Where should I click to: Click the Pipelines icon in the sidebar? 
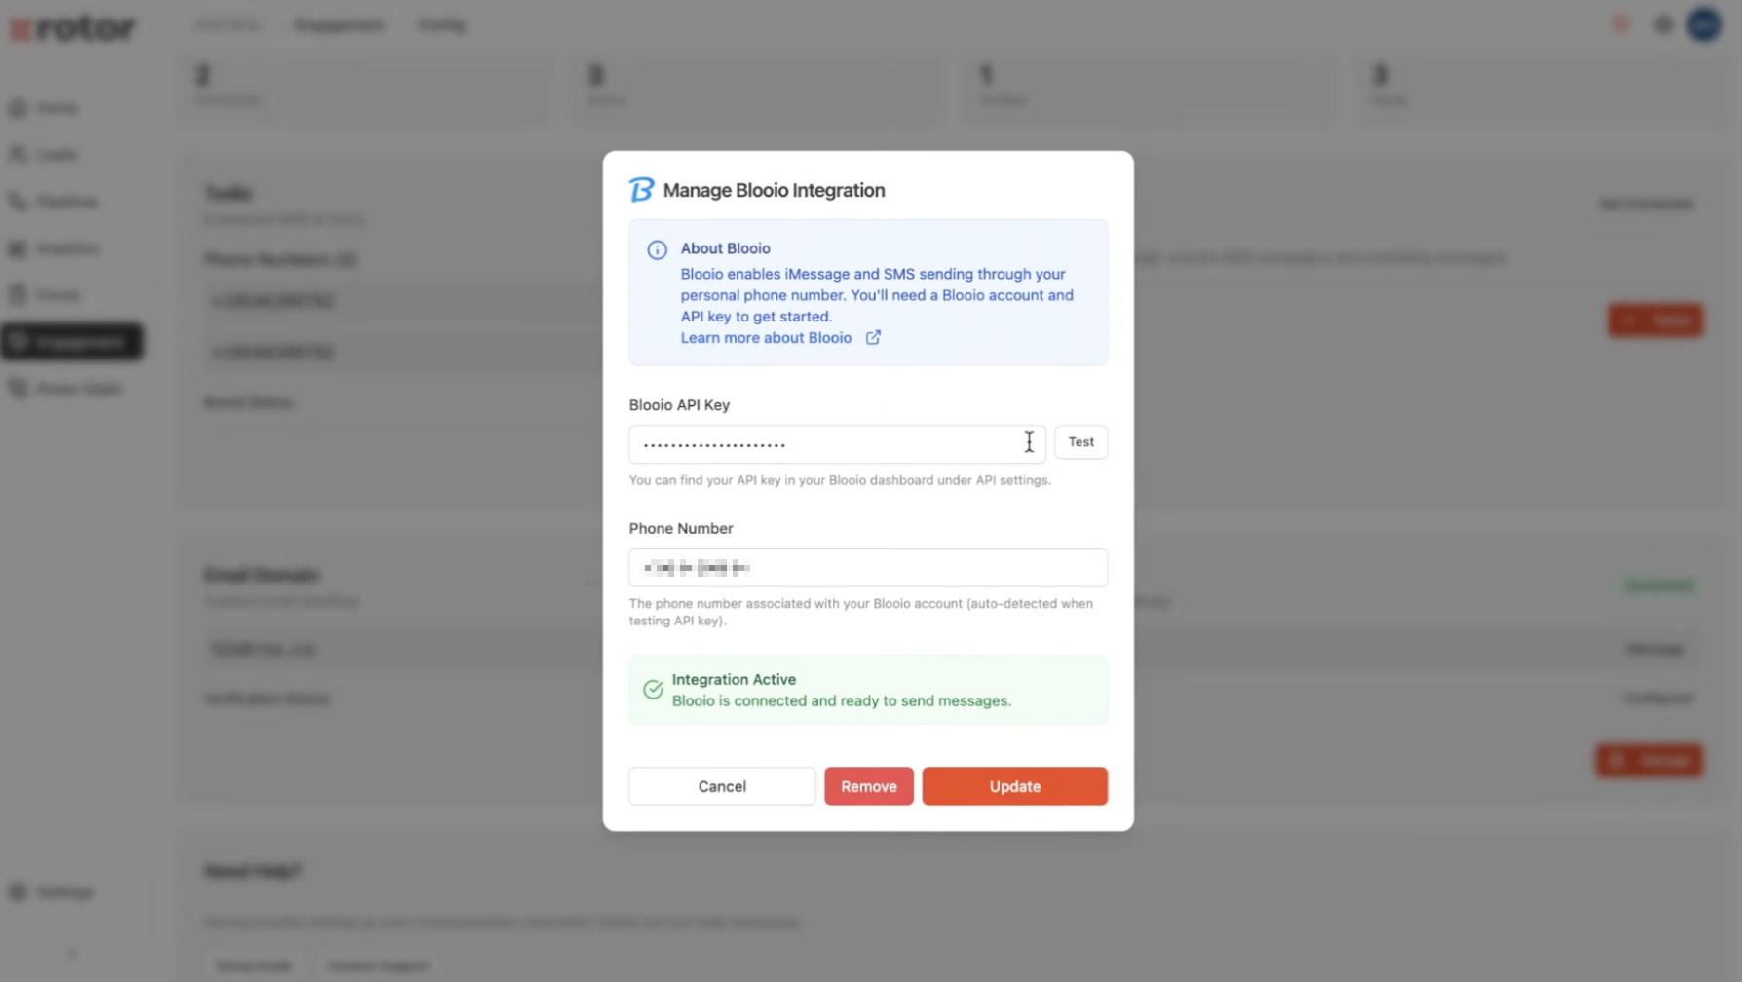click(17, 201)
